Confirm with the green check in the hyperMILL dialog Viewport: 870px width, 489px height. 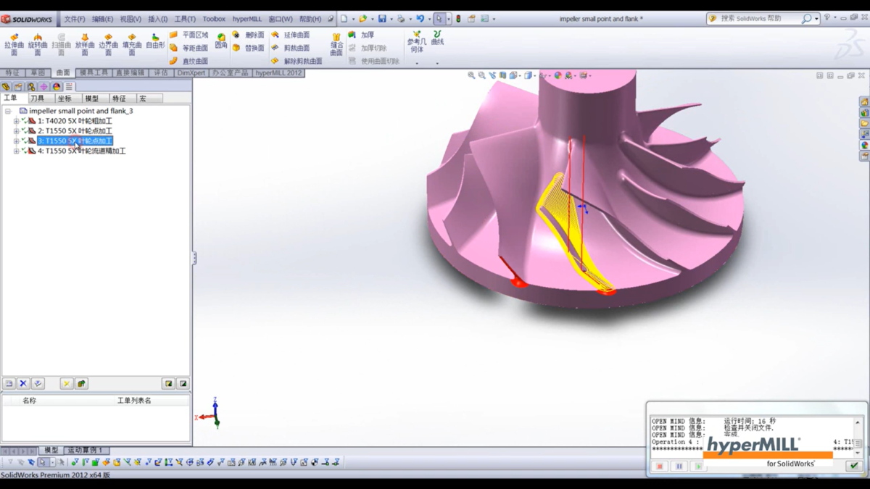pos(854,466)
